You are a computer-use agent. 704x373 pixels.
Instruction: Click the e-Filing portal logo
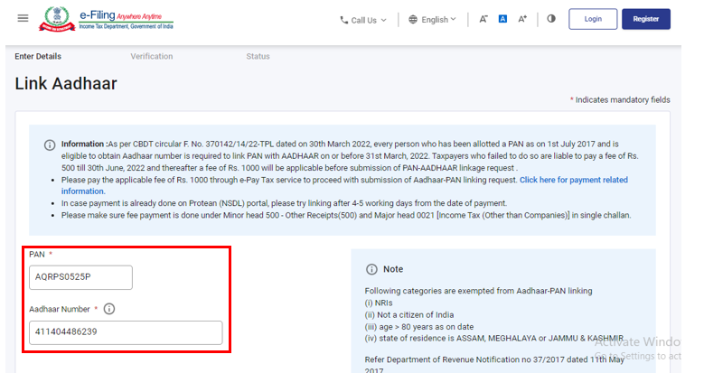[127, 19]
